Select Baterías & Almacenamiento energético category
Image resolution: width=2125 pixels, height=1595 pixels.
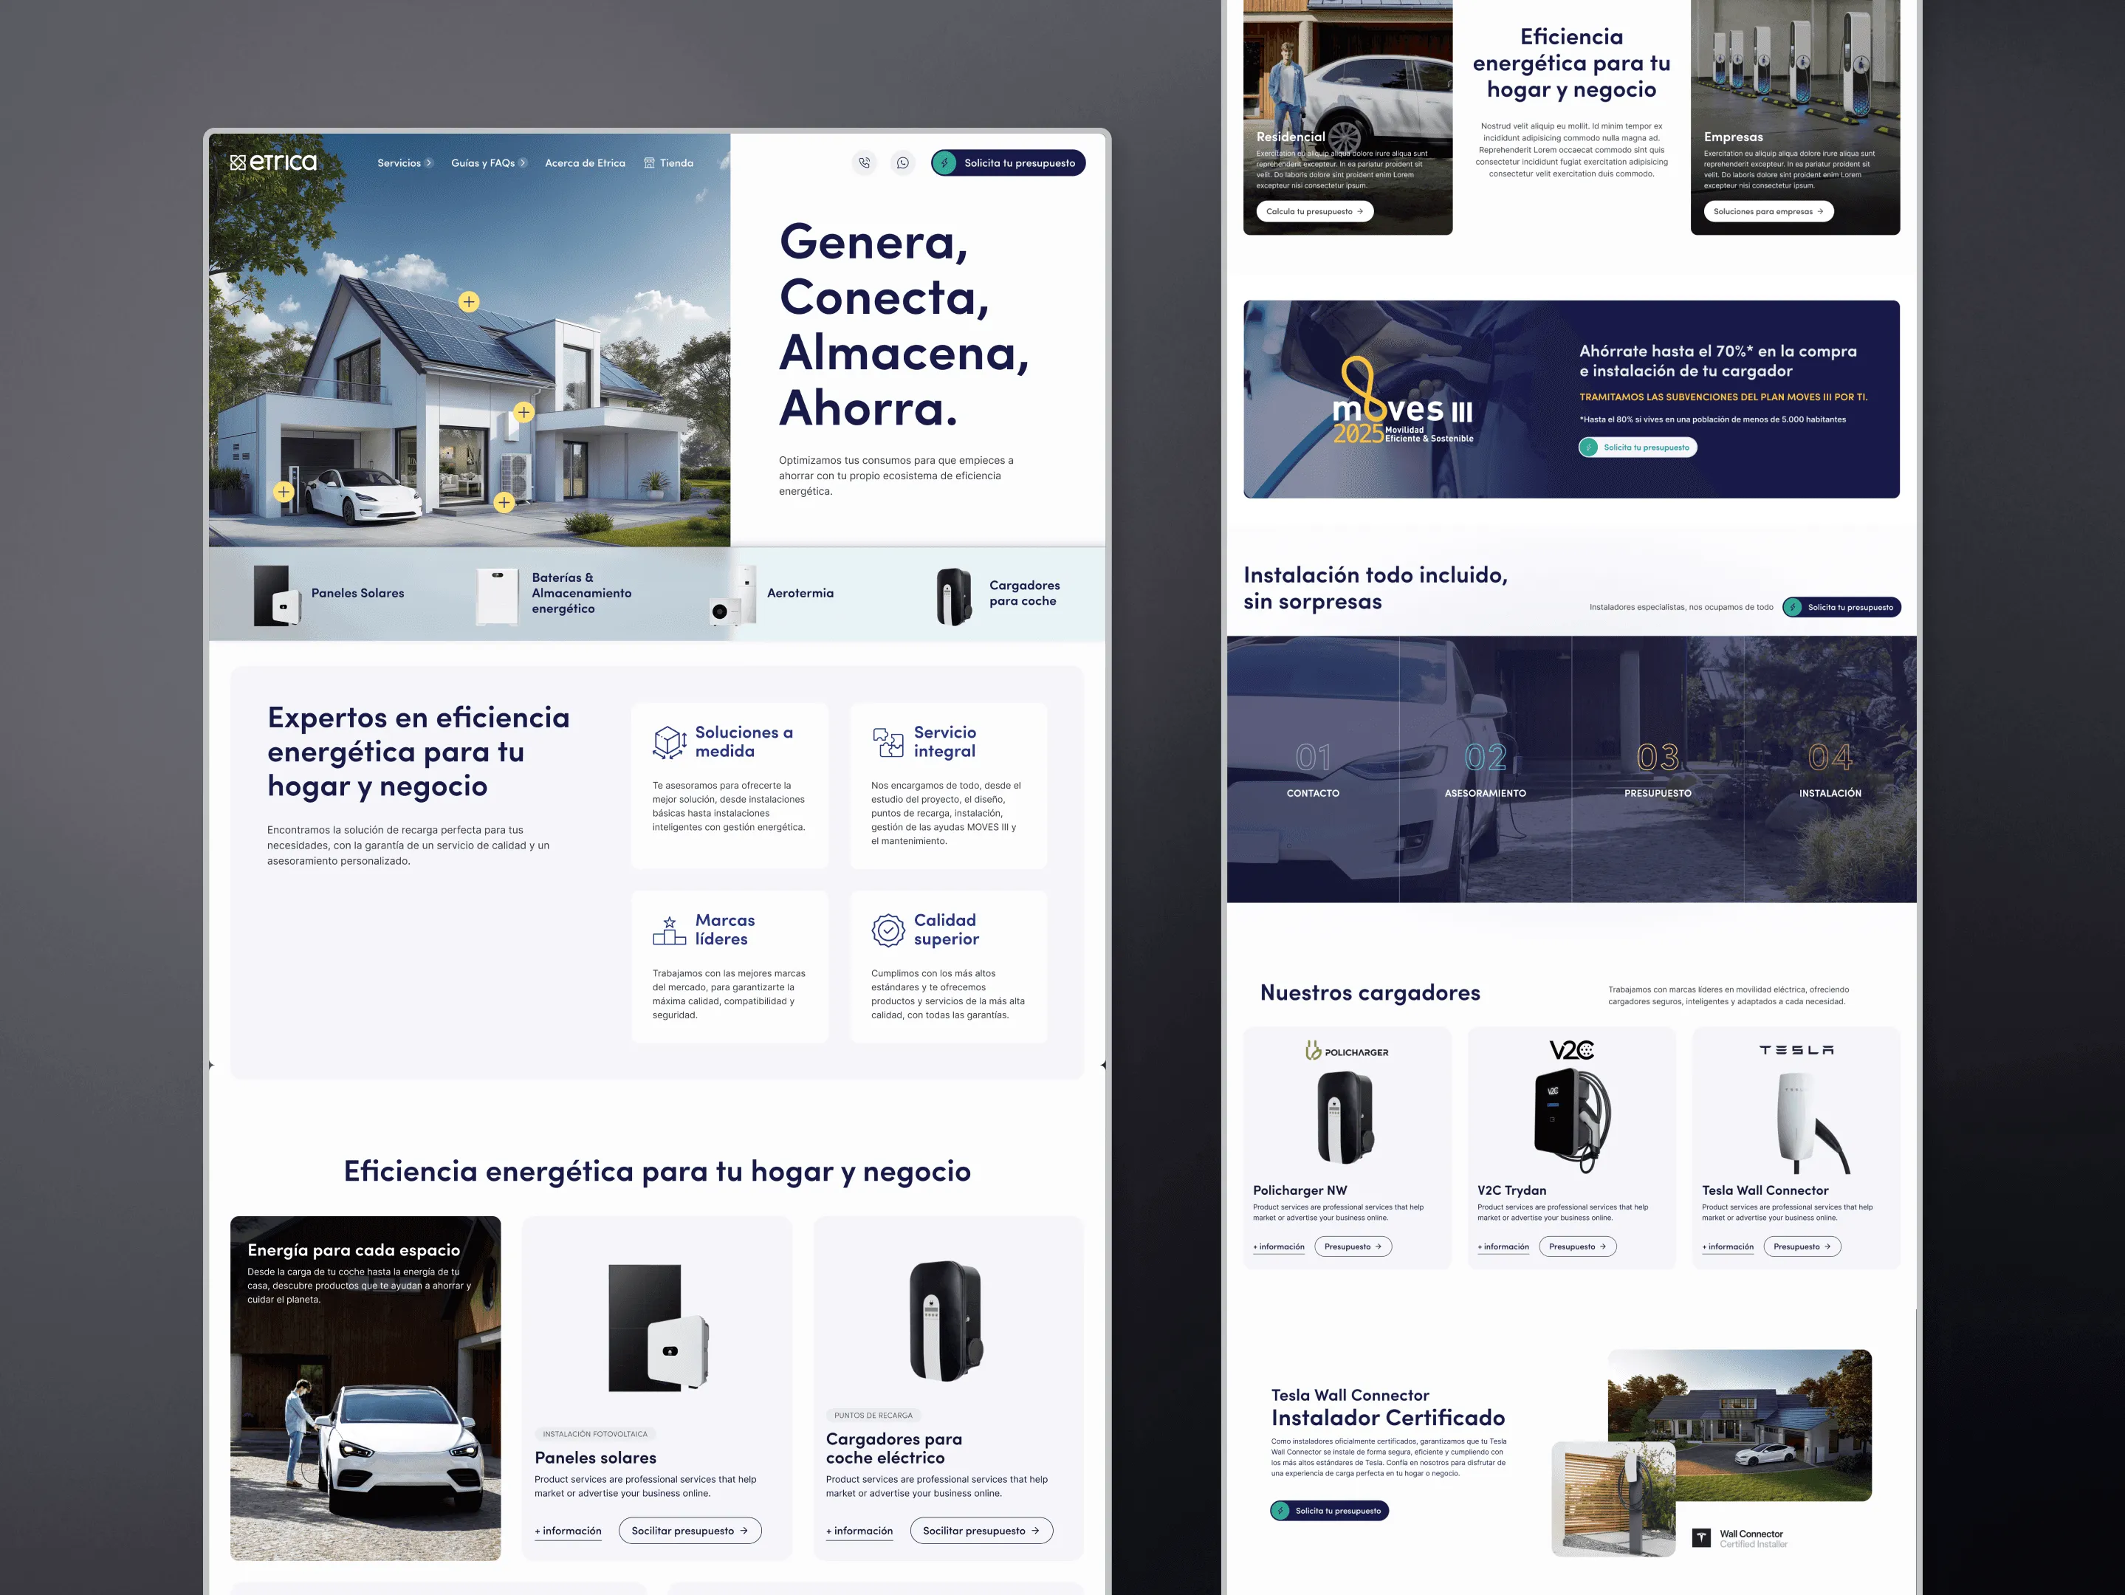(x=555, y=594)
